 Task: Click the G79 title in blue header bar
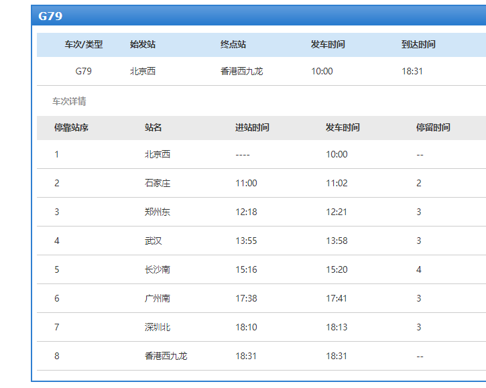point(50,16)
